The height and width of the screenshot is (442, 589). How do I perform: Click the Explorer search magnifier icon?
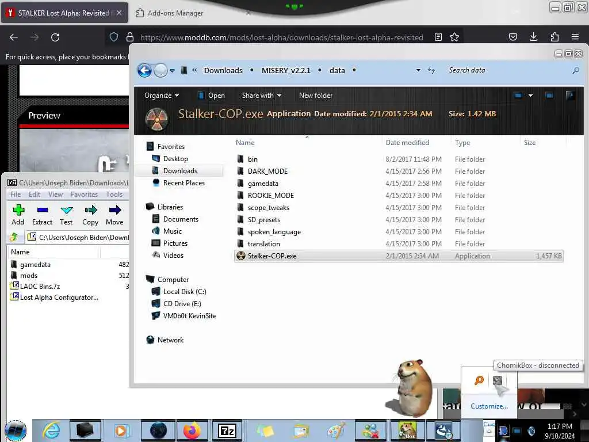click(575, 70)
